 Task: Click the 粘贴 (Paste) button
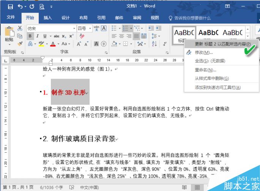tap(9, 36)
